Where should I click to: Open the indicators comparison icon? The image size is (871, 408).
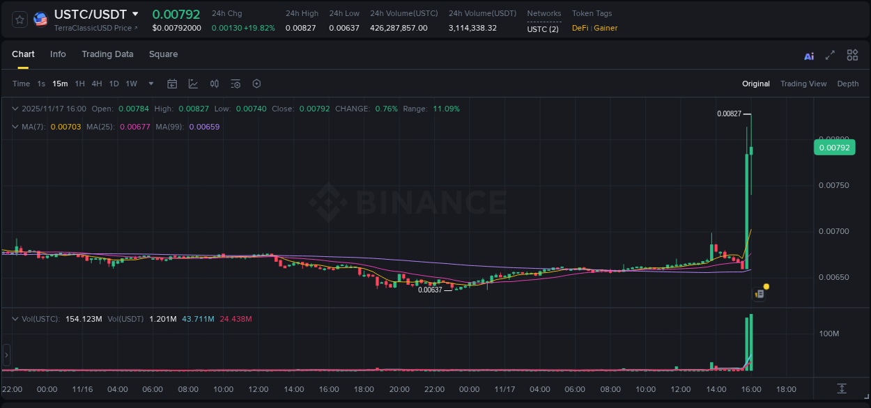click(214, 84)
